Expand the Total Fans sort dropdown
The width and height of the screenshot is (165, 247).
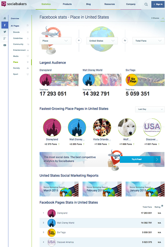click(x=148, y=41)
